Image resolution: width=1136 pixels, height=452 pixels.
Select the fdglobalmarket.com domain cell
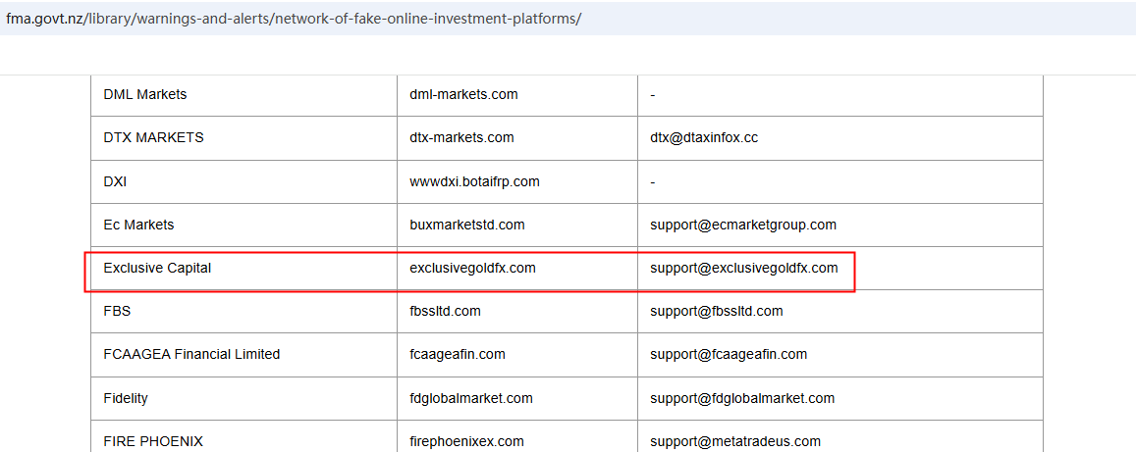pyautogui.click(x=517, y=398)
